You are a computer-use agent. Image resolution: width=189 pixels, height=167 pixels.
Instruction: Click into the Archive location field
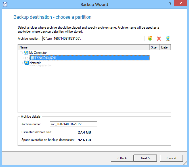tap(93, 39)
